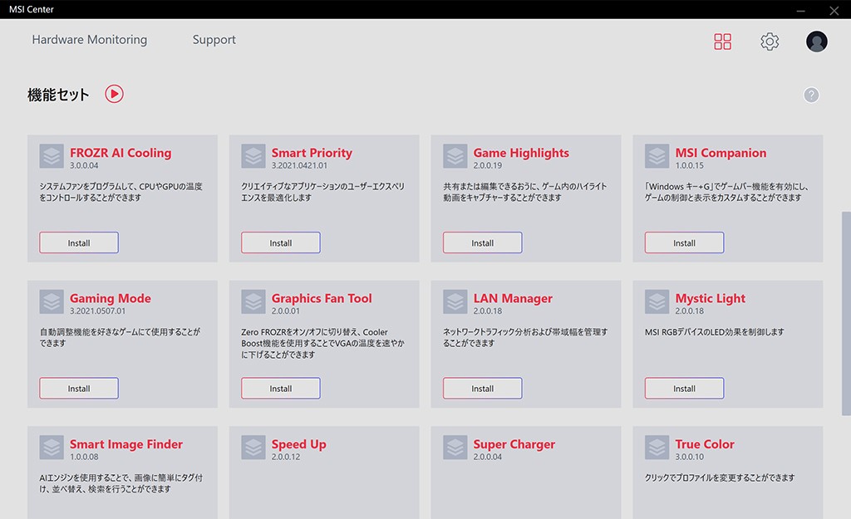Install MSI Companion

[685, 242]
